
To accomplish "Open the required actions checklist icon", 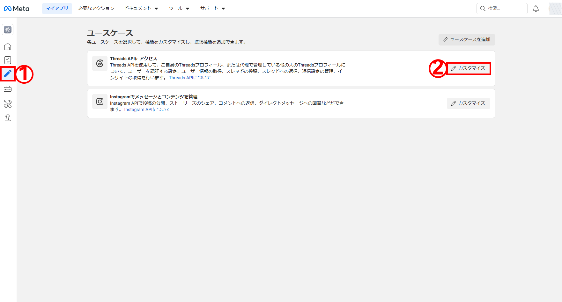I will click(x=8, y=60).
